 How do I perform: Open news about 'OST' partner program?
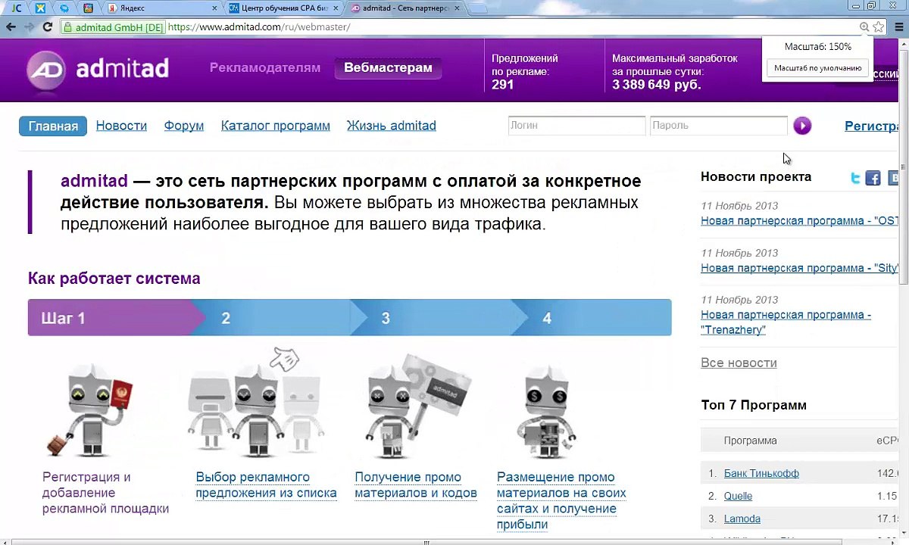(800, 221)
